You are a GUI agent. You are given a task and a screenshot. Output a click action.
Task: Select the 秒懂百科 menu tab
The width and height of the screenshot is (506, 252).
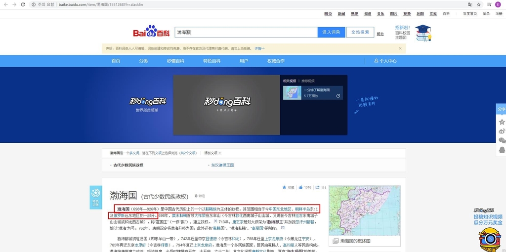175,61
